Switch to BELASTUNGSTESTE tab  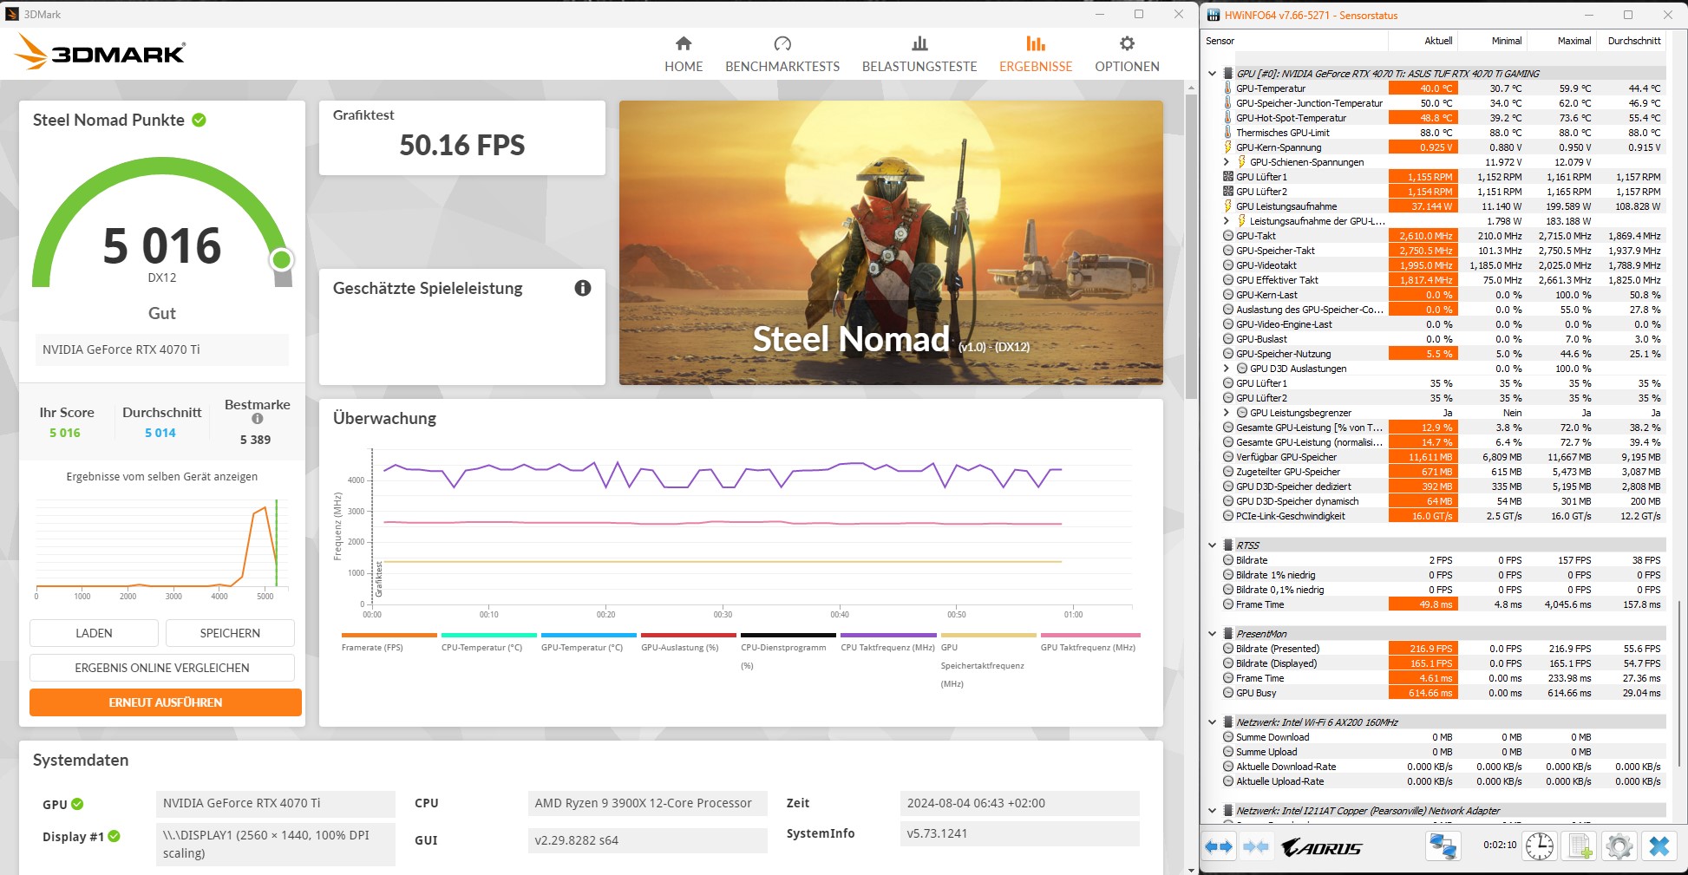pyautogui.click(x=919, y=54)
